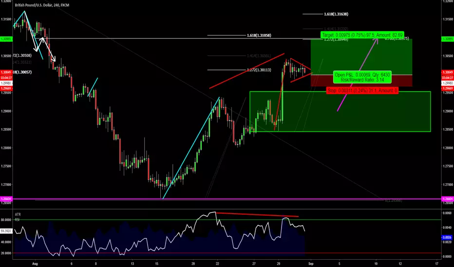Click the 1.272(1.30113) Fibonacci level label
The image size is (454, 267).
[259, 70]
